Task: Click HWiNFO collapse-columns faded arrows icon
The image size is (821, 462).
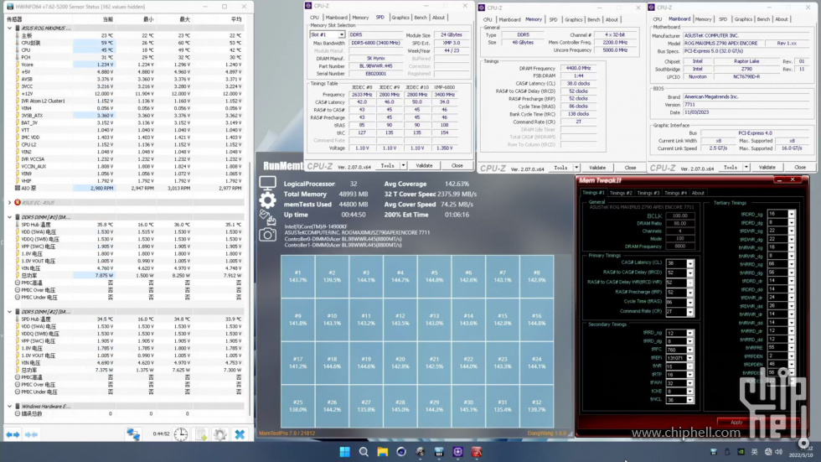Action: tap(32, 434)
